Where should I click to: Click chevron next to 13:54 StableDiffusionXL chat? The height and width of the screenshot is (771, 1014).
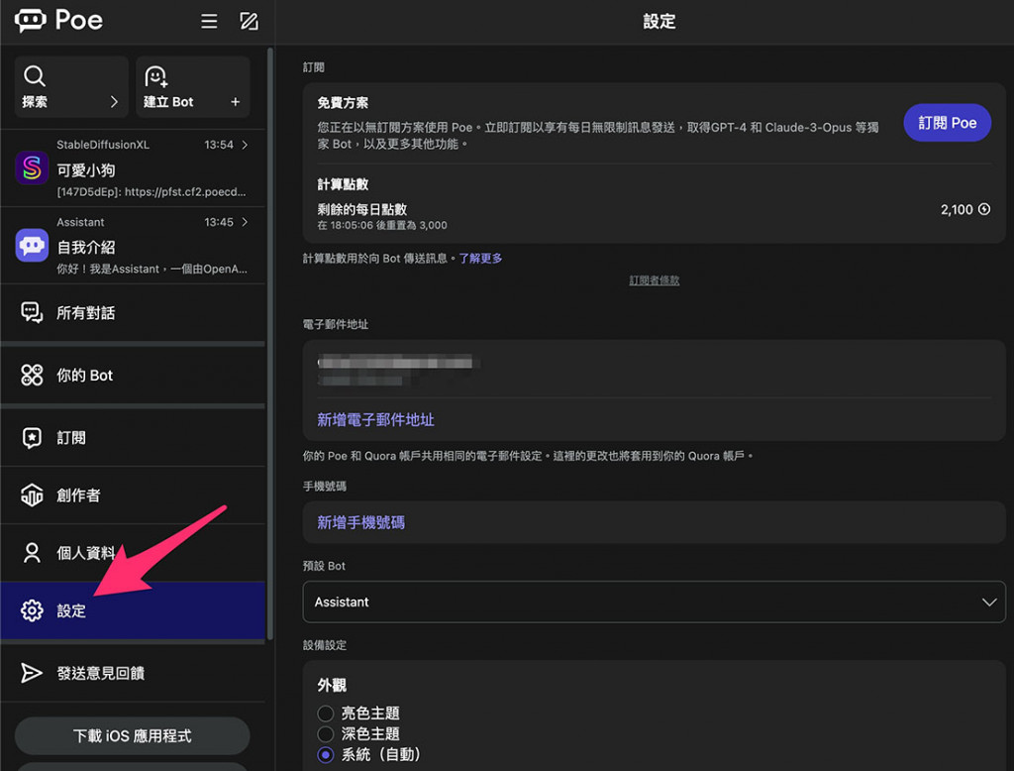245,145
